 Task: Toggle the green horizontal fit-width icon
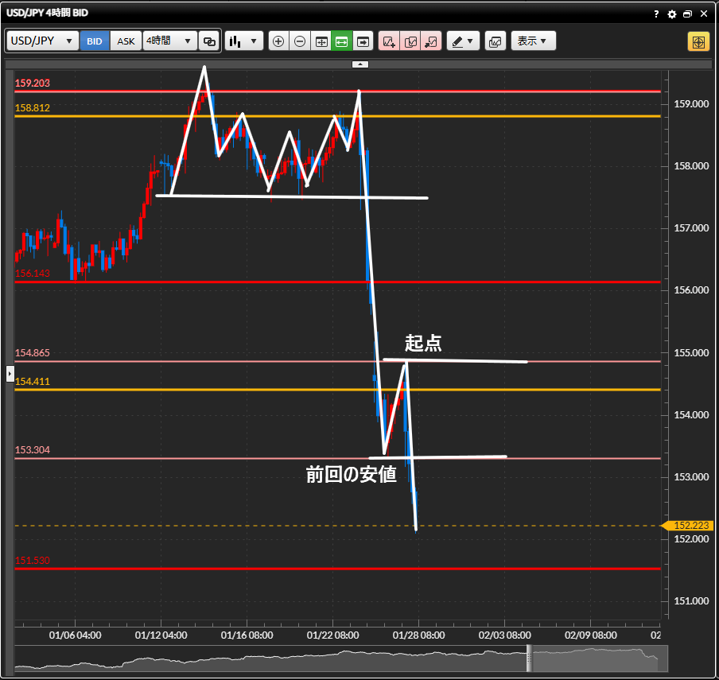pyautogui.click(x=342, y=41)
